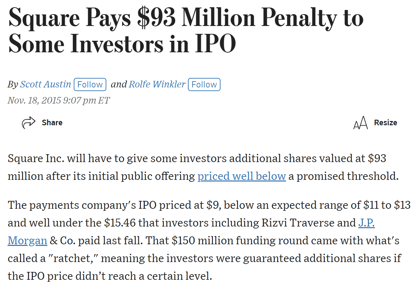Follow author Scott Austin
The height and width of the screenshot is (288, 418).
(90, 84)
